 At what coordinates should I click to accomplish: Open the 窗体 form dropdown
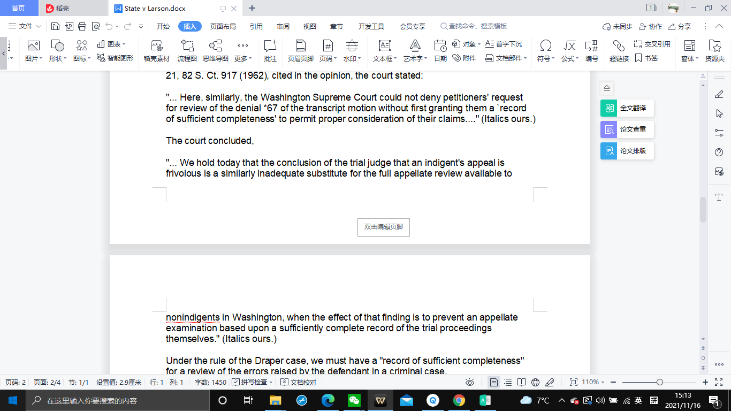(x=689, y=51)
